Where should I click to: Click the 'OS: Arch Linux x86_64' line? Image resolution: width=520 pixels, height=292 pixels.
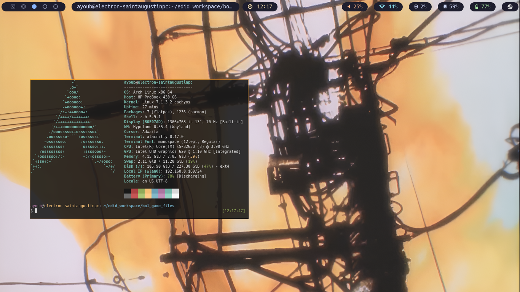pyautogui.click(x=148, y=92)
